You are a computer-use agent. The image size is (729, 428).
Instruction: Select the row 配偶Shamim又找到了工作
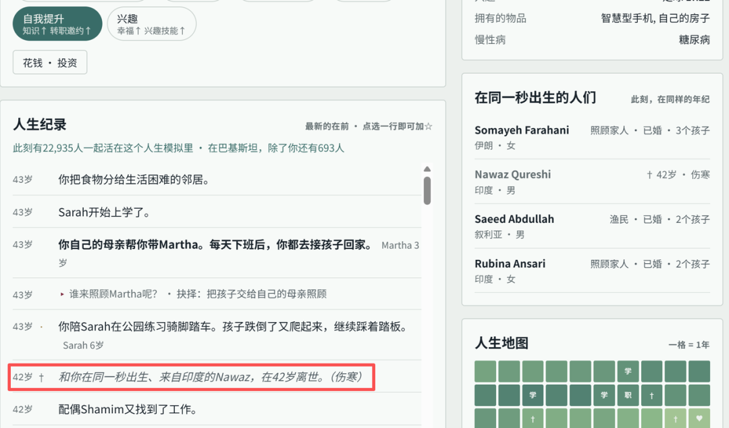pos(217,409)
